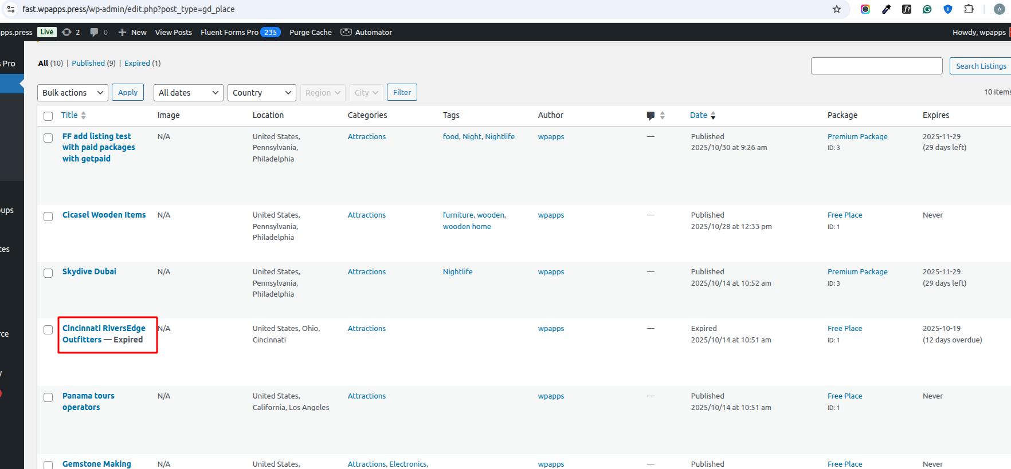Show the Expired (1) listings view
This screenshot has width=1011, height=469.
point(137,64)
